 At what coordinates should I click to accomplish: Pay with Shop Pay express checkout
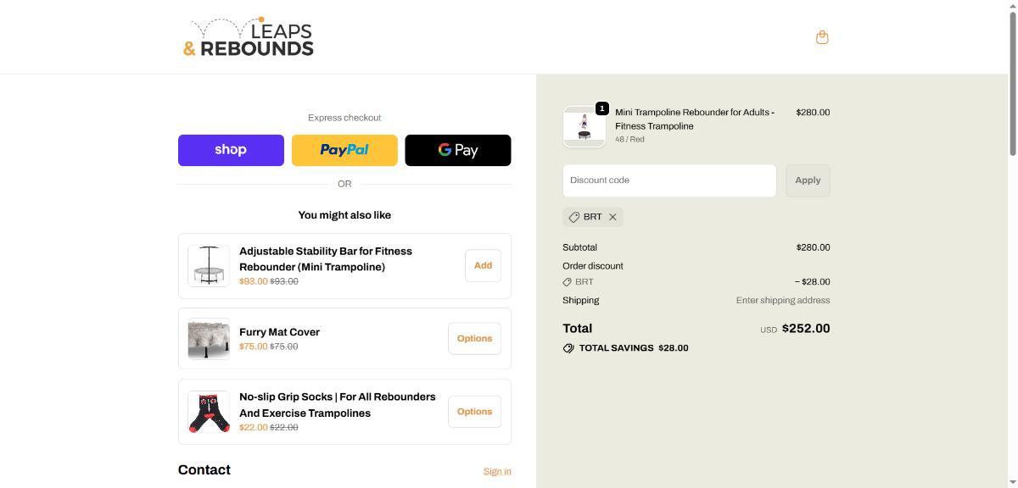coord(231,150)
